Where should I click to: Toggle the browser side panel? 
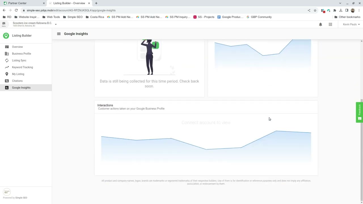click(x=347, y=10)
